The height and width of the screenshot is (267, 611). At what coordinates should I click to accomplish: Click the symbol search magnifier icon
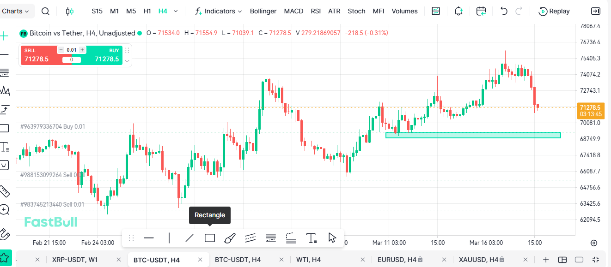pos(45,11)
